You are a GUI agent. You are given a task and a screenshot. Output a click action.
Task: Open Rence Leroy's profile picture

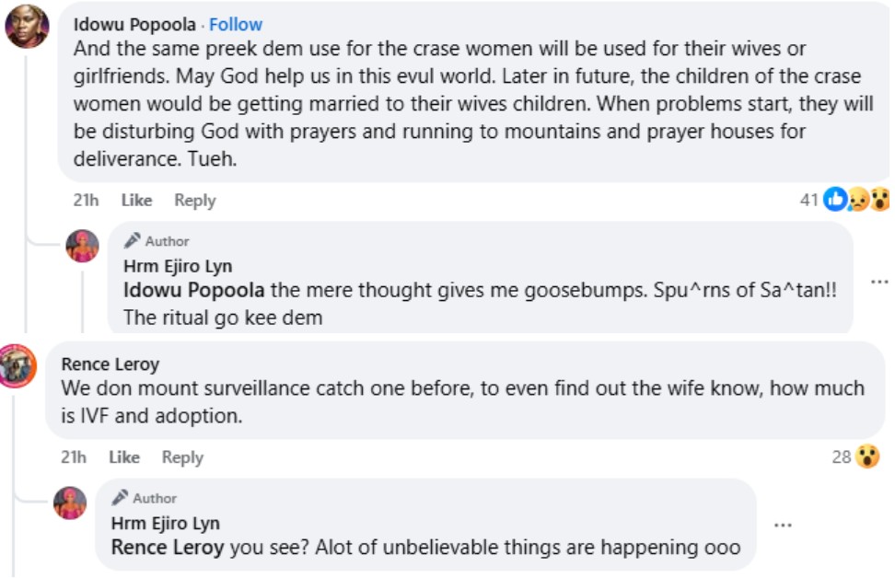pyautogui.click(x=18, y=366)
